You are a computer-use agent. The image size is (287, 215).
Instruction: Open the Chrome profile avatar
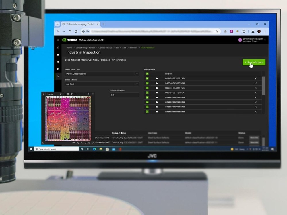pos(259,32)
